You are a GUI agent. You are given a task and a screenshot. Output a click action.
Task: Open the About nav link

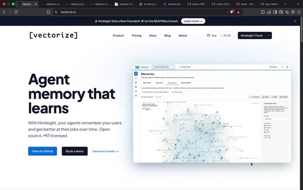(183, 35)
